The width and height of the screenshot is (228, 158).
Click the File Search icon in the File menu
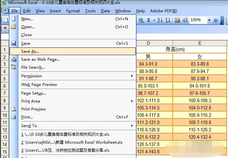tap(14, 67)
